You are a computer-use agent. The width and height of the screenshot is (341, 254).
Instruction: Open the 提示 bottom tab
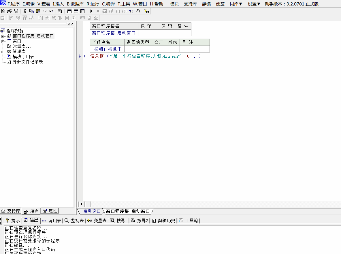tap(13, 221)
